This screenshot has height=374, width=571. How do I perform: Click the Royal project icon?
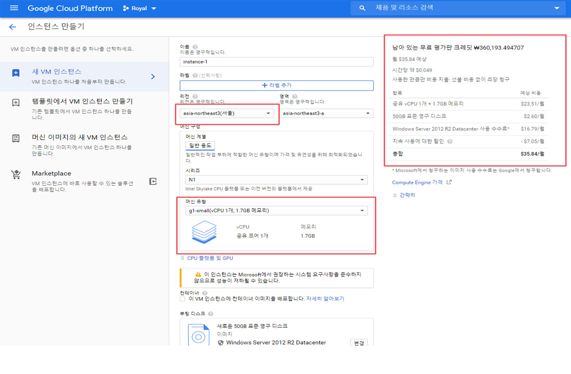(125, 8)
